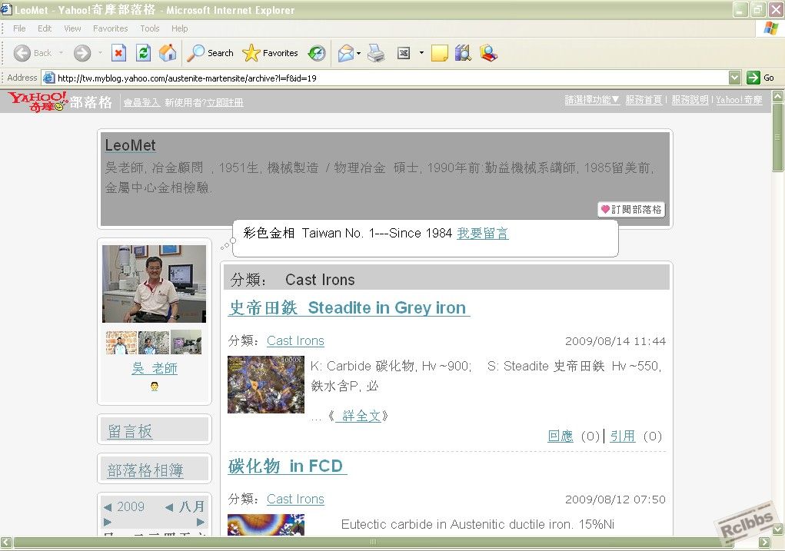785x551 pixels.
Task: Open the Tools menu
Action: (150, 28)
